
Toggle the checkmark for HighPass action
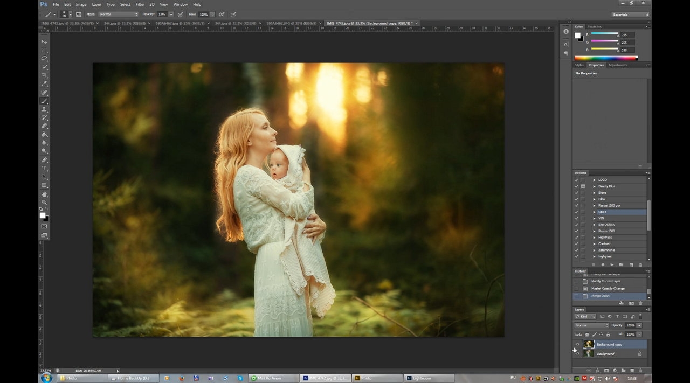576,238
